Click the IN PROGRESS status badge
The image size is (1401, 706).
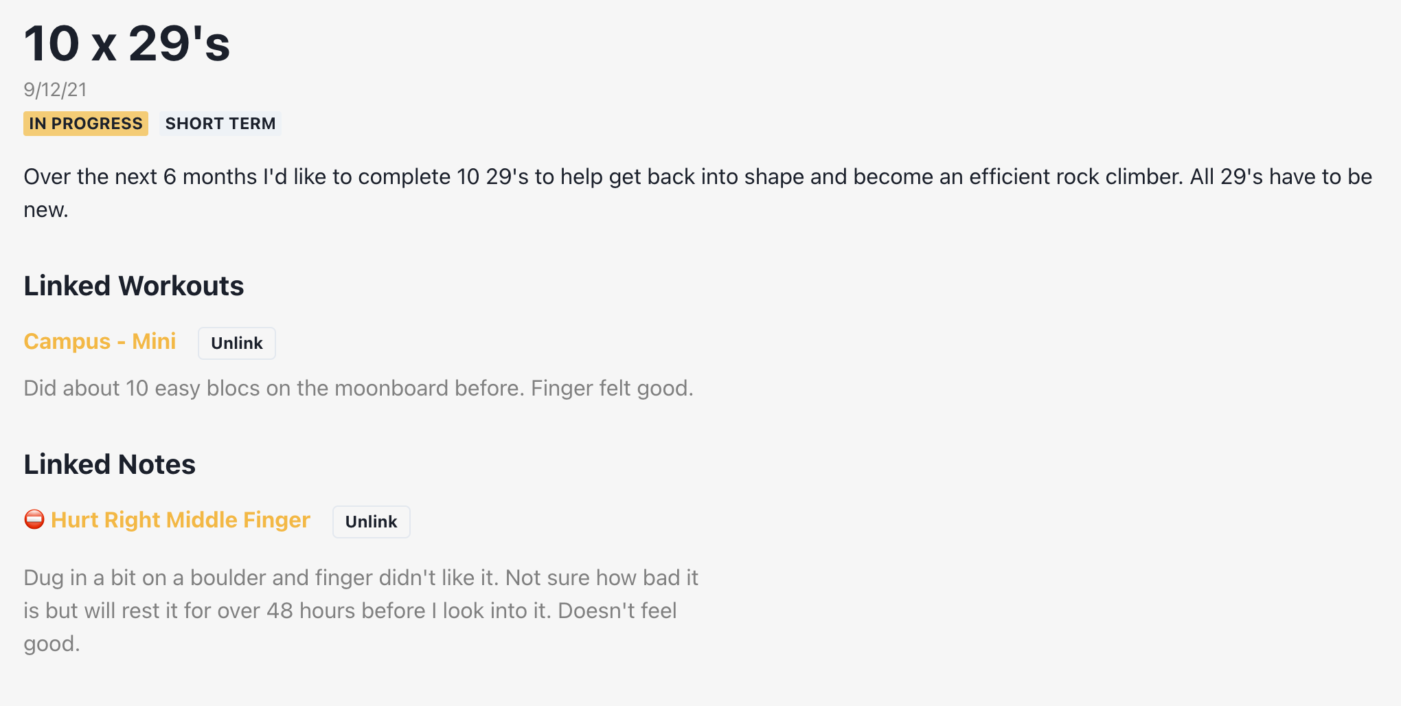[x=86, y=124]
